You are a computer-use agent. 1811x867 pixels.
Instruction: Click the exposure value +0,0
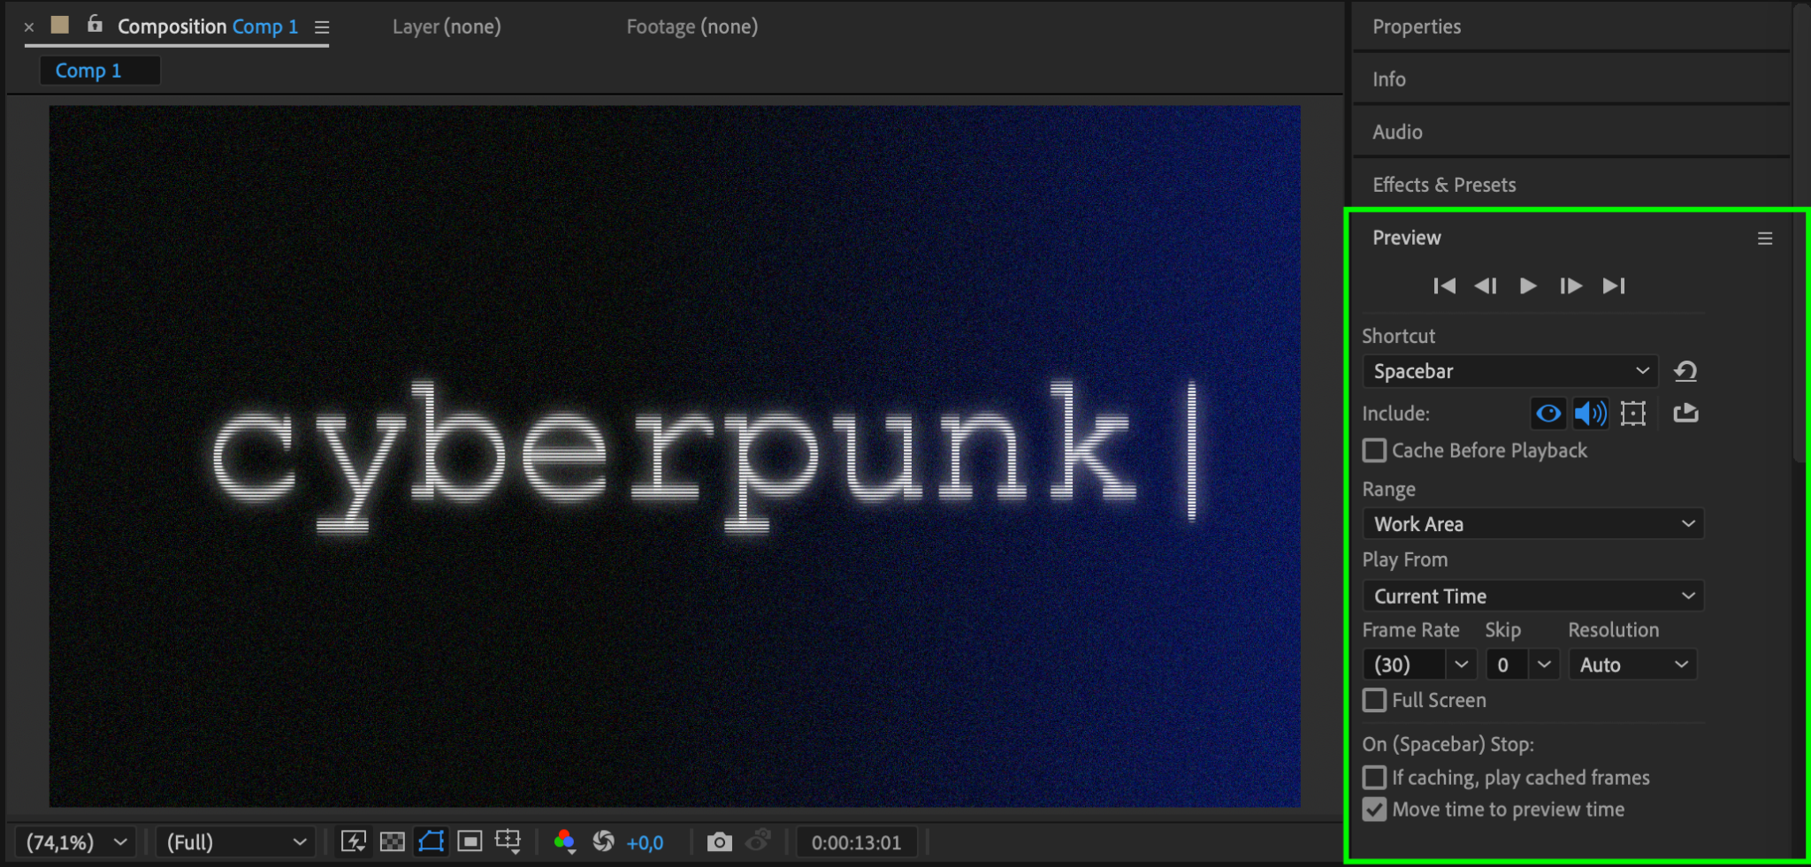(645, 843)
